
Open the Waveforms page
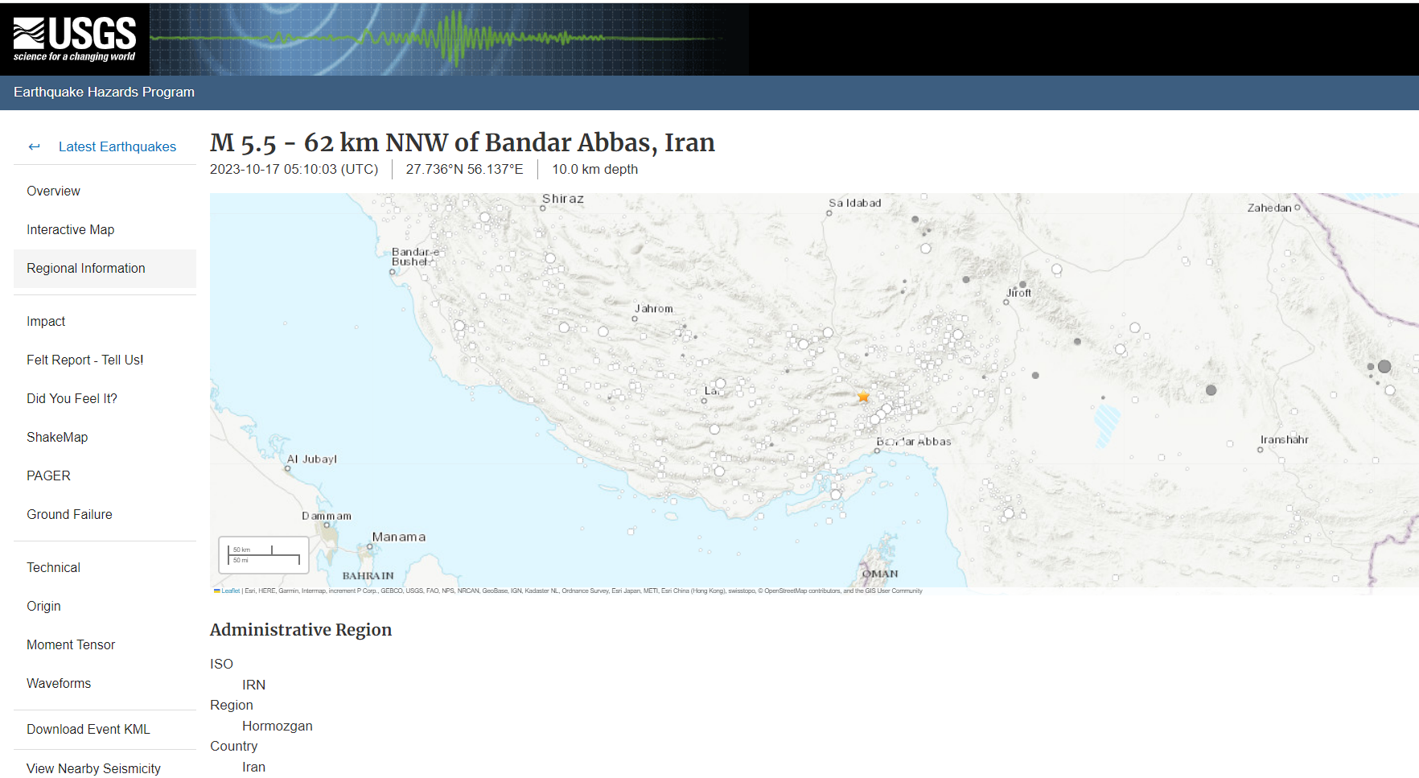coord(59,683)
